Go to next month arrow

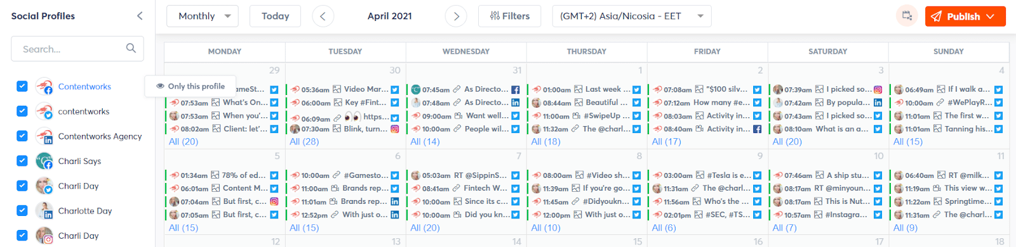[x=456, y=16]
